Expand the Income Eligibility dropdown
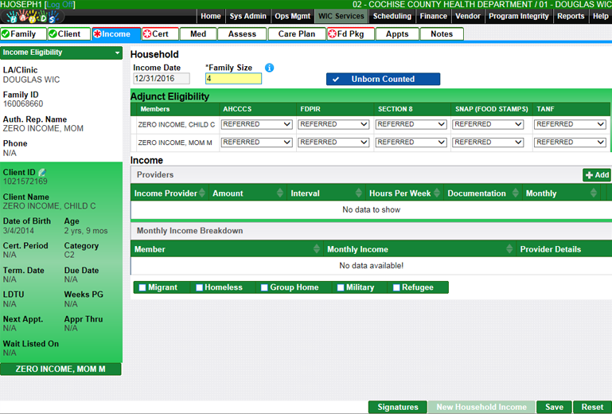 pyautogui.click(x=118, y=53)
